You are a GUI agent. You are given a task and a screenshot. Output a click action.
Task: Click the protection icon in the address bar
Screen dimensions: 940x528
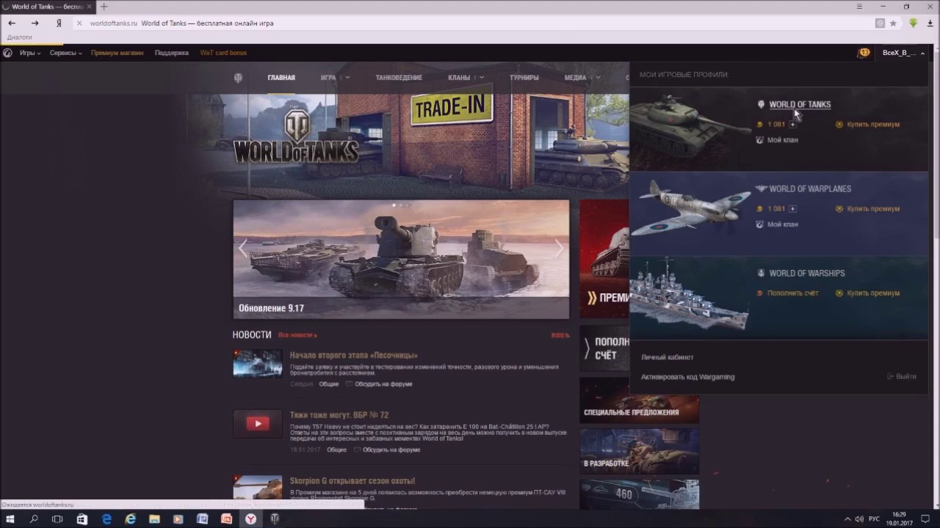point(880,23)
